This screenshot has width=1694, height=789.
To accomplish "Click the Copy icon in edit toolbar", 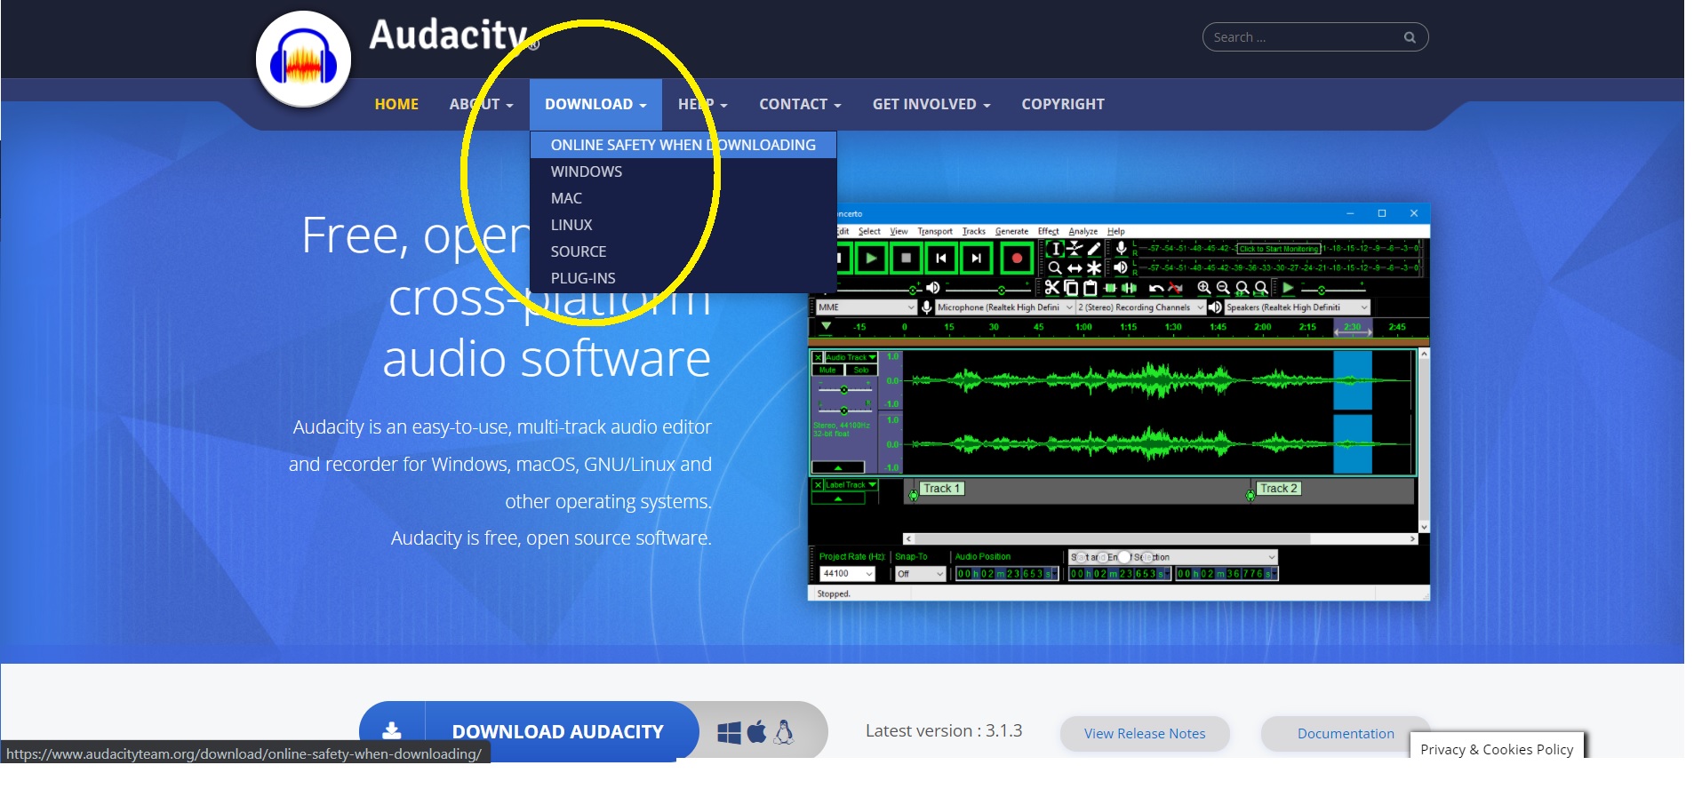I will click(1071, 288).
